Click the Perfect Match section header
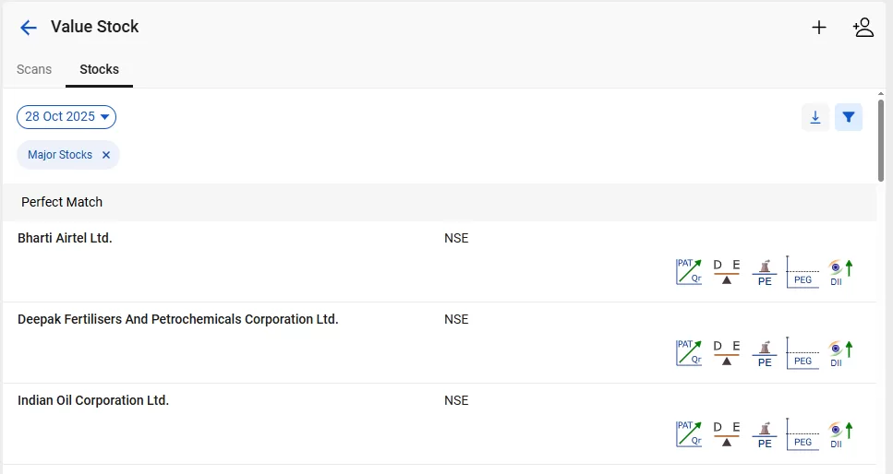 coord(62,202)
